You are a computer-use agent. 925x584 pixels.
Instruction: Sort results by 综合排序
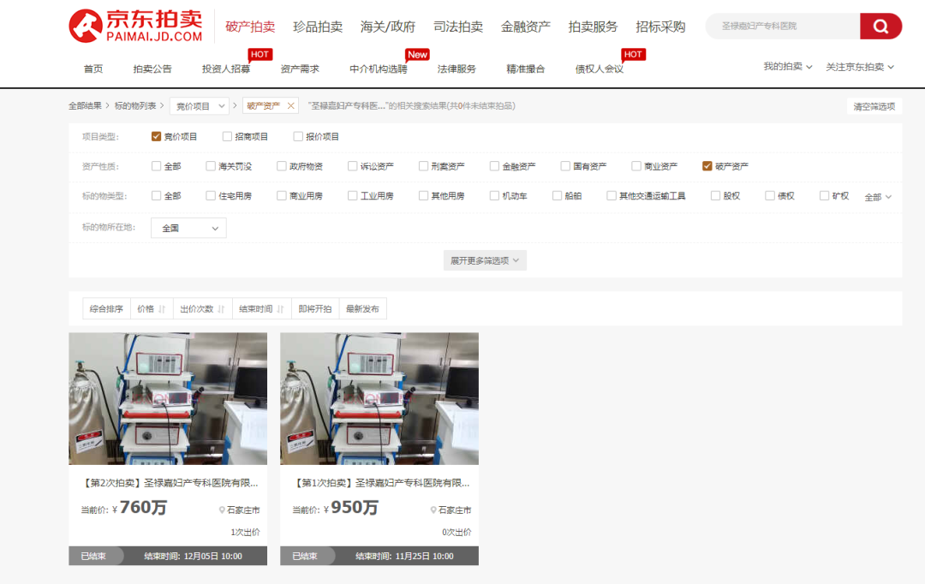coord(106,309)
